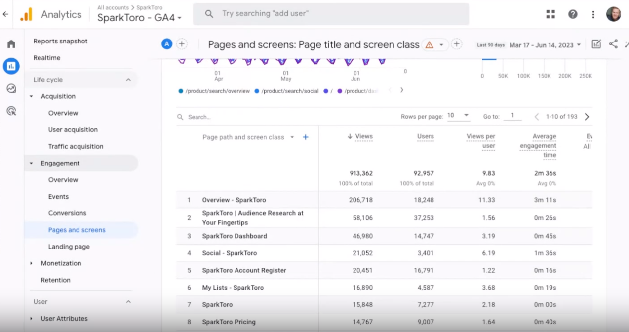Viewport: 629px width, 332px height.
Task: Click the 'A' all users comparison badge
Action: [x=167, y=44]
